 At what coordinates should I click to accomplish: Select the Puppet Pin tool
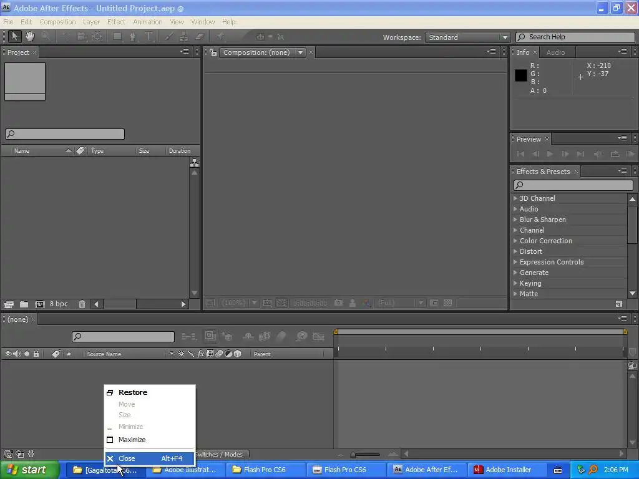[220, 37]
